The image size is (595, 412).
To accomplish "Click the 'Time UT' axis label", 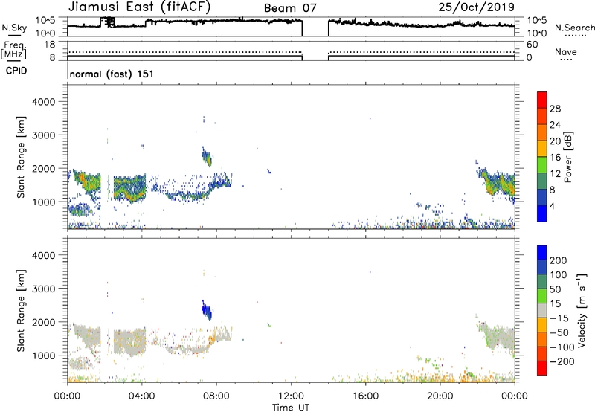I will point(291,407).
